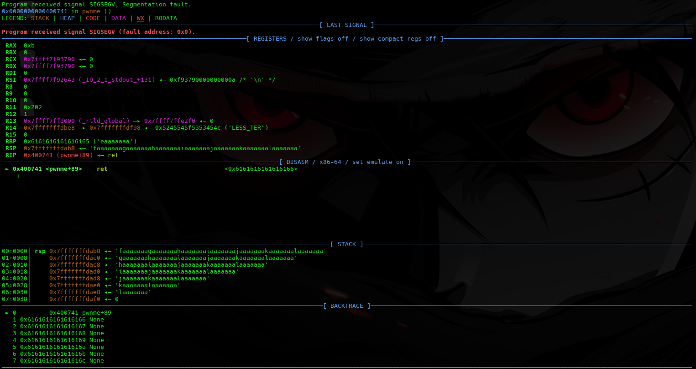Image resolution: width=696 pixels, height=369 pixels.
Task: Click the DISASM section header
Action: tap(345, 162)
